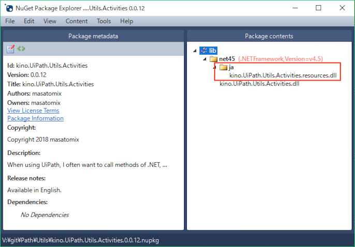Click the description text about UiPath

coord(87,165)
